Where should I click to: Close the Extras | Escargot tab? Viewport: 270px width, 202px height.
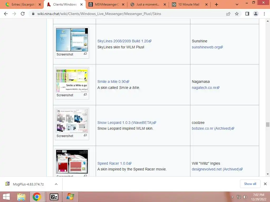40,5
